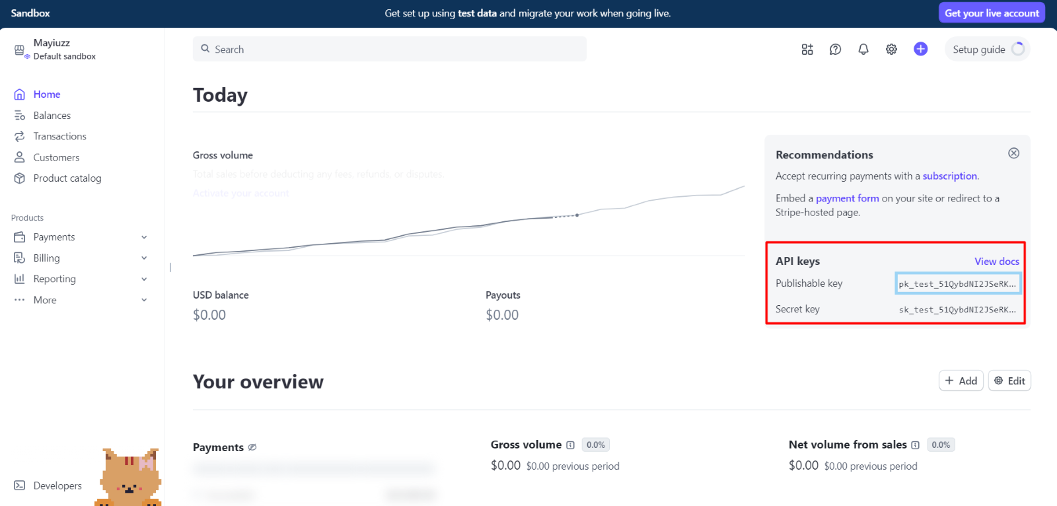Open Customers from the sidebar
This screenshot has width=1057, height=506.
56,157
